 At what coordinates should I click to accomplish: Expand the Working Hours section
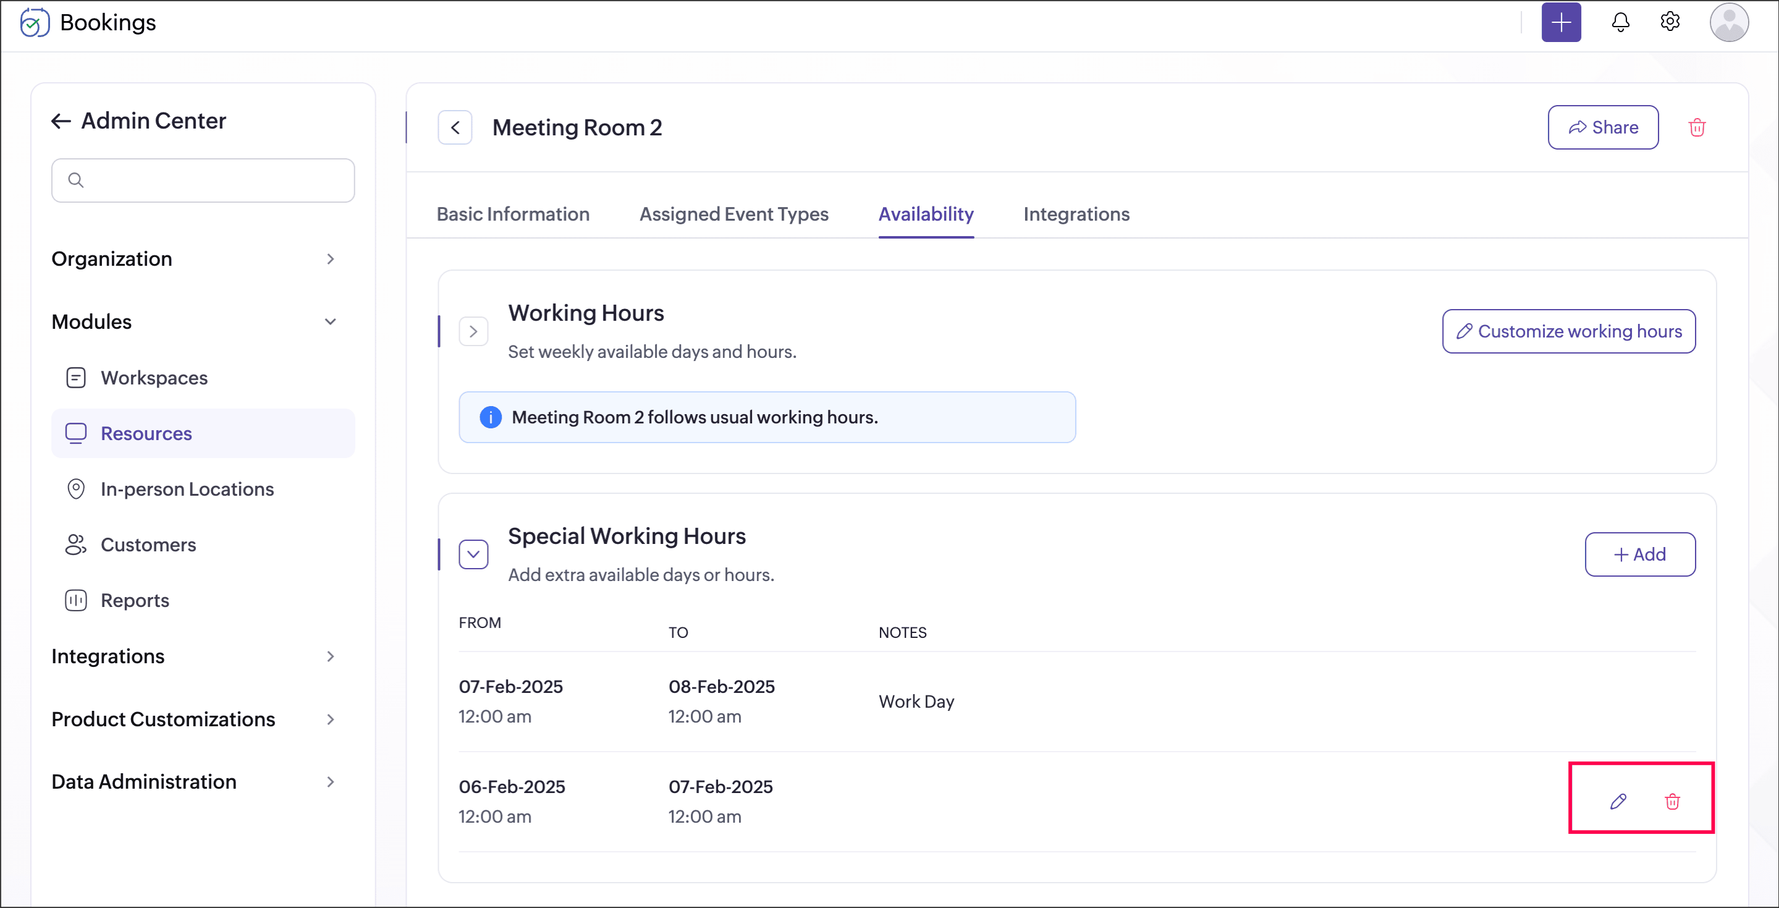[474, 332]
